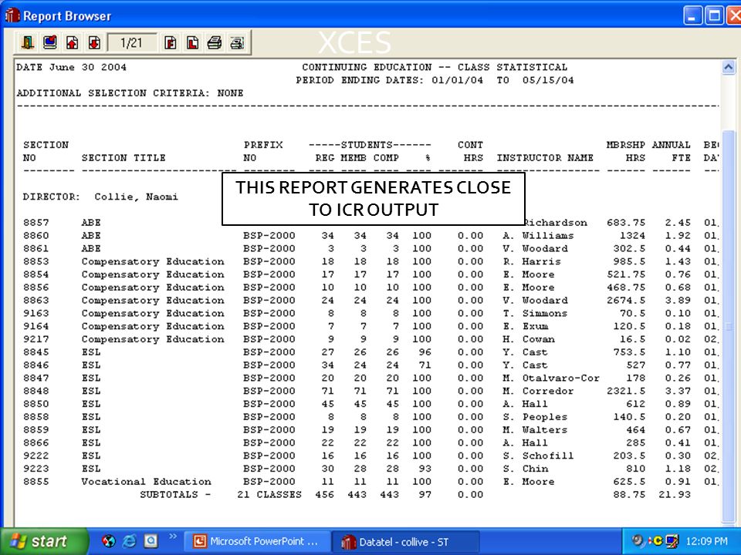Click instructor name A. Williams
Image resolution: width=741 pixels, height=555 pixels.
click(x=538, y=235)
